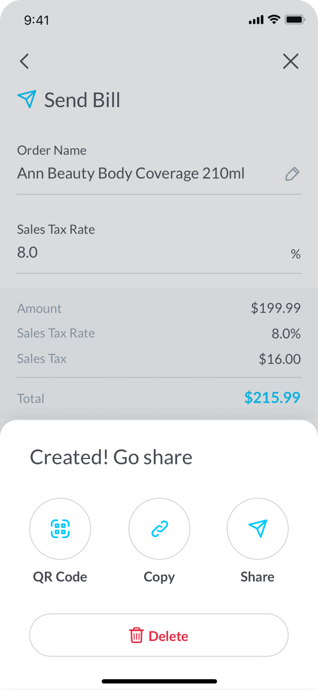This screenshot has height=690, width=318.
Task: Close the Send Bill screen
Action: [x=291, y=62]
